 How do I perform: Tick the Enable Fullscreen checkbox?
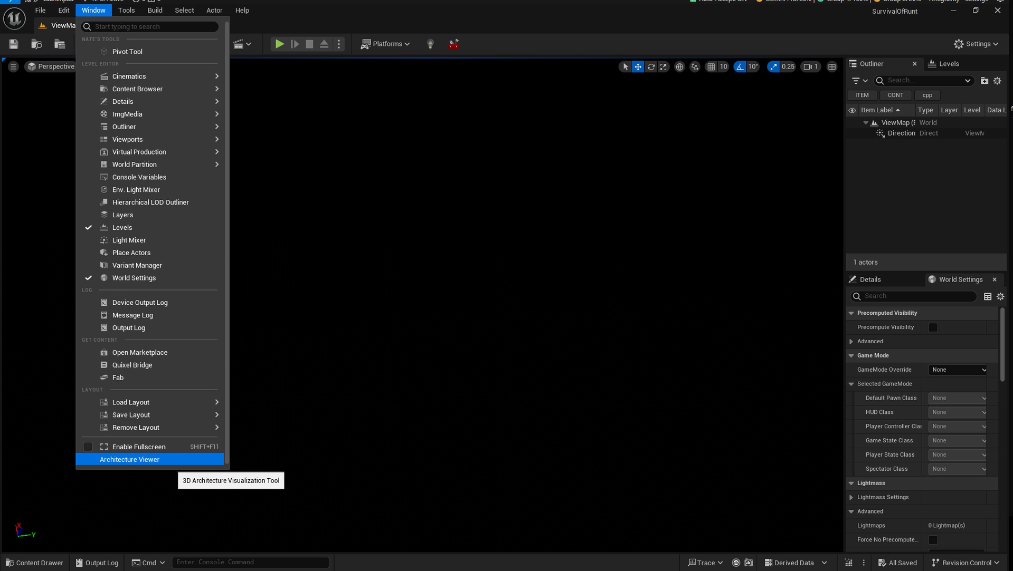pyautogui.click(x=88, y=447)
